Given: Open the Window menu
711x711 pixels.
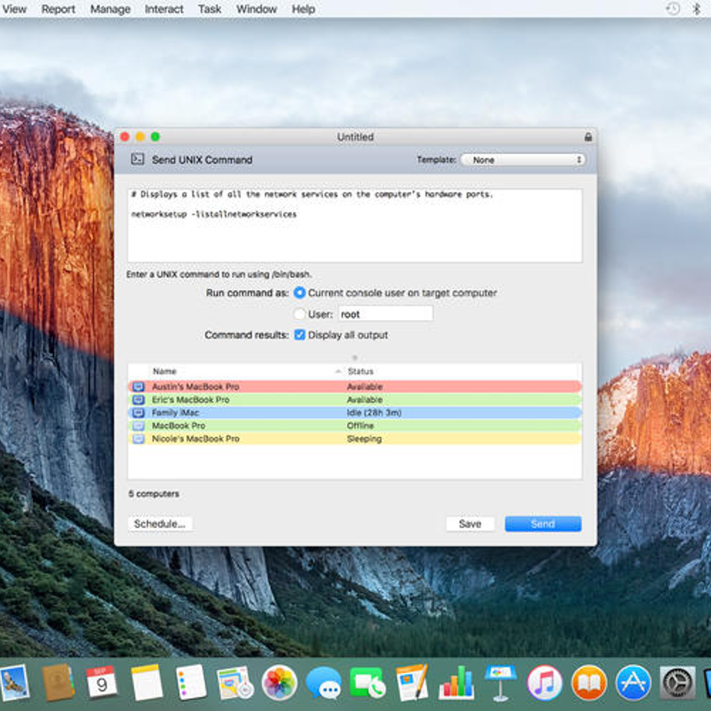Looking at the screenshot, I should click(256, 9).
